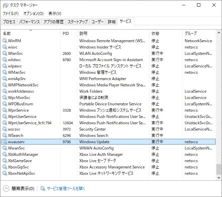Sort by the PID column header

pyautogui.click(x=69, y=34)
